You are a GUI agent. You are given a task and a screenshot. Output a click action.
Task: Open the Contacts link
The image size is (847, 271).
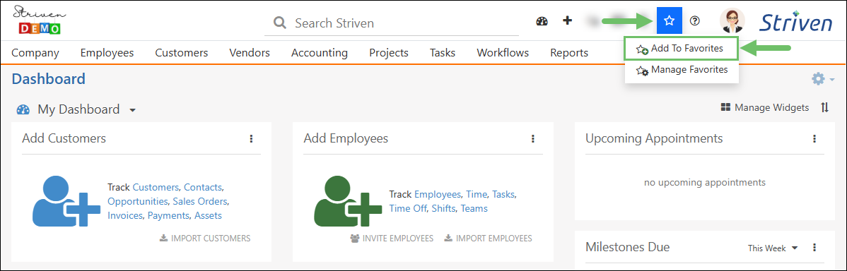pyautogui.click(x=203, y=188)
